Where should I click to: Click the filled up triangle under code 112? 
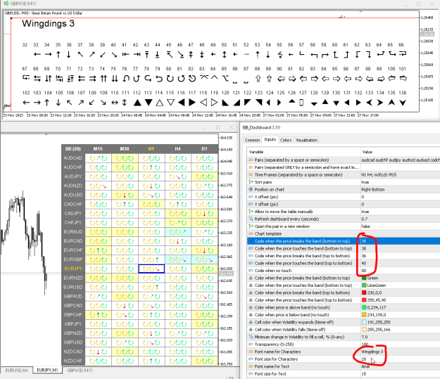click(137, 103)
